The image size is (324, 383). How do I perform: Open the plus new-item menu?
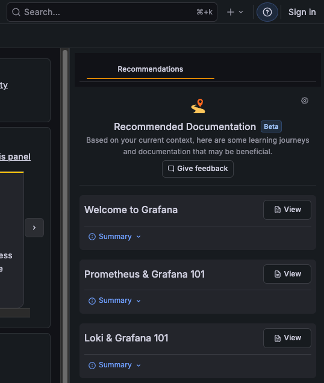pyautogui.click(x=235, y=12)
